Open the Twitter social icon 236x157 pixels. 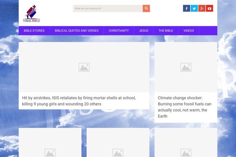(x=194, y=8)
